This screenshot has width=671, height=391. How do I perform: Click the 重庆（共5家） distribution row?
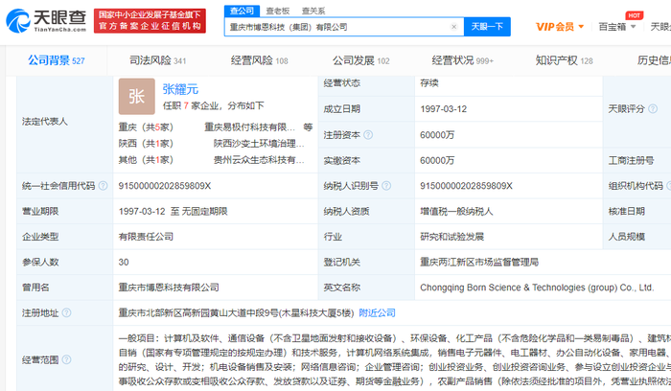[146, 127]
